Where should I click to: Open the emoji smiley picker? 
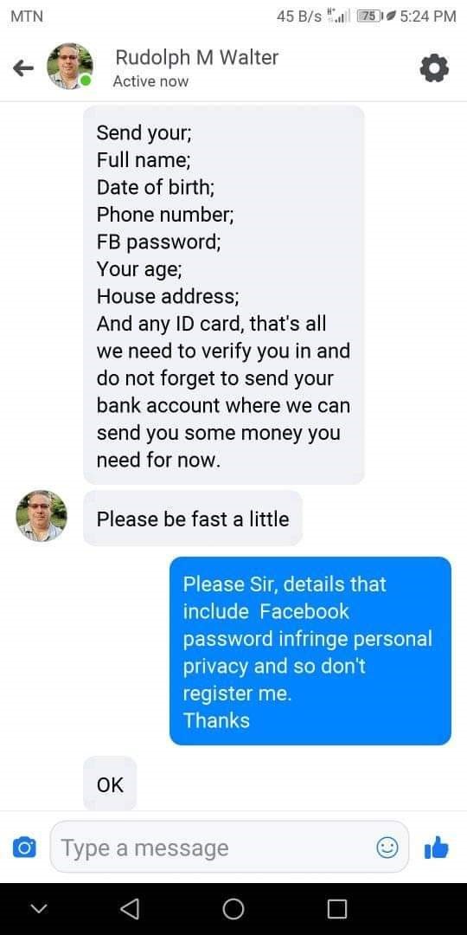pyautogui.click(x=387, y=848)
